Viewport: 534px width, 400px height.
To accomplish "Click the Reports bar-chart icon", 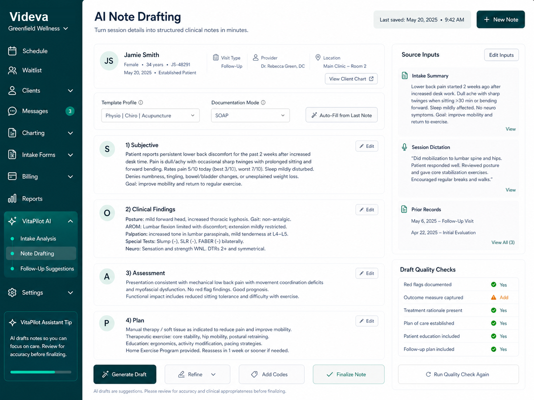I will coord(12,199).
